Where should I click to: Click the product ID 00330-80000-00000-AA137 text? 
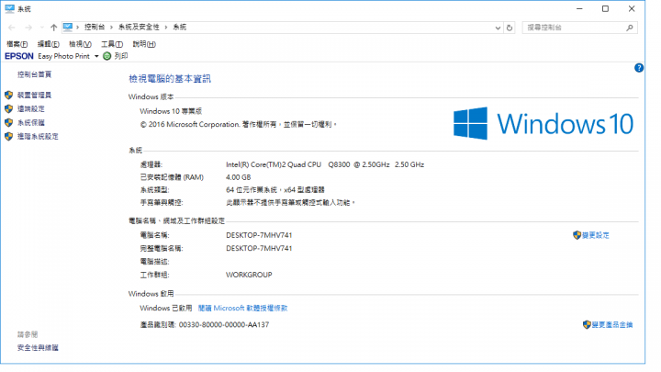[224, 325]
